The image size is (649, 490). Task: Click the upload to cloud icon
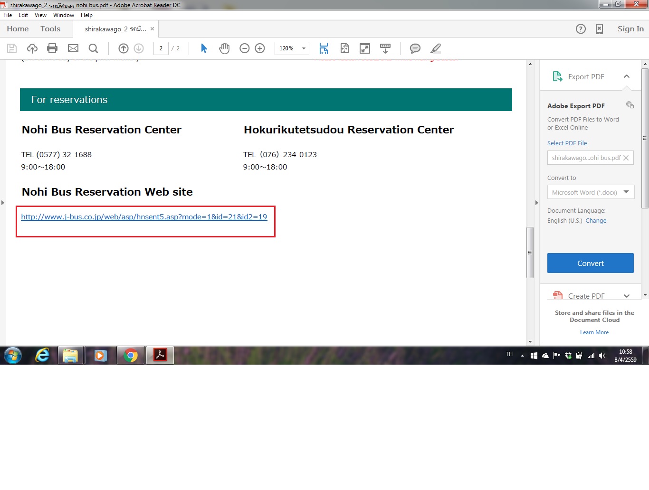[x=32, y=48]
